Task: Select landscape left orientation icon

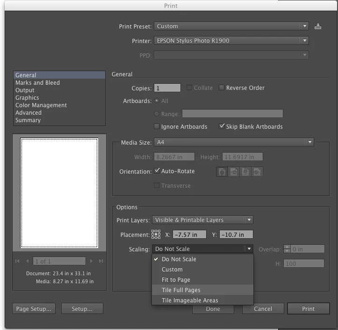Action: (234, 172)
